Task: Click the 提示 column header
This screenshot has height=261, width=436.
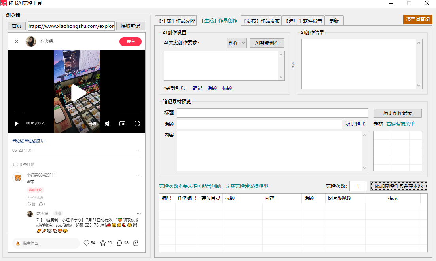Action: 392,198
